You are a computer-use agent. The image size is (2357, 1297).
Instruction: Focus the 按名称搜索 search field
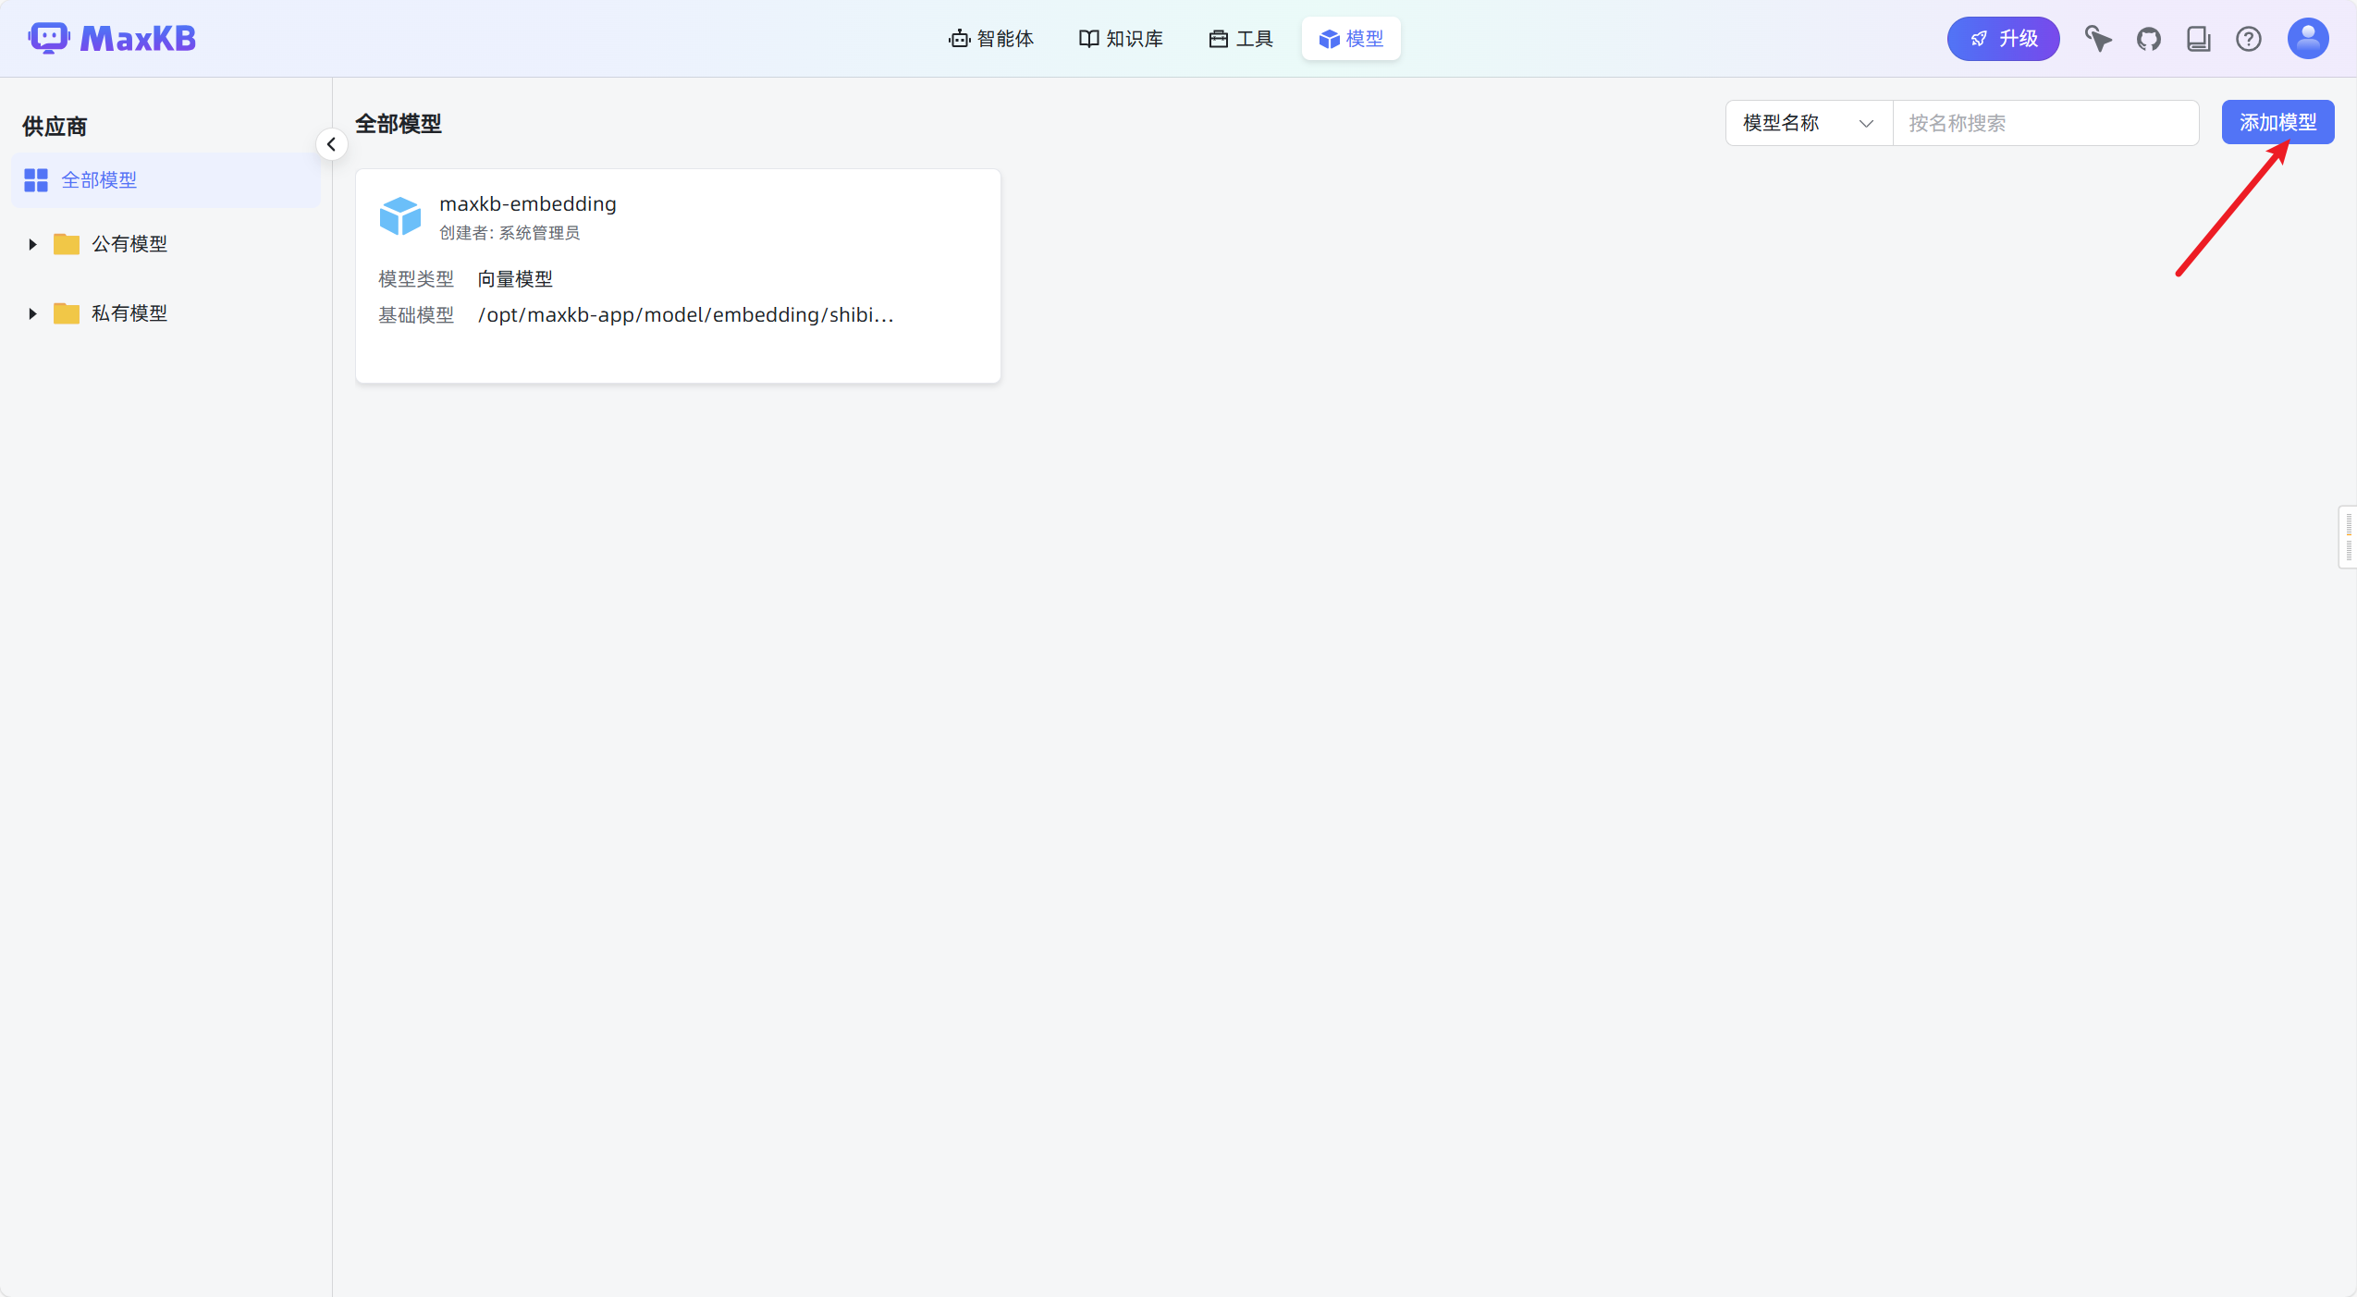pos(2045,123)
